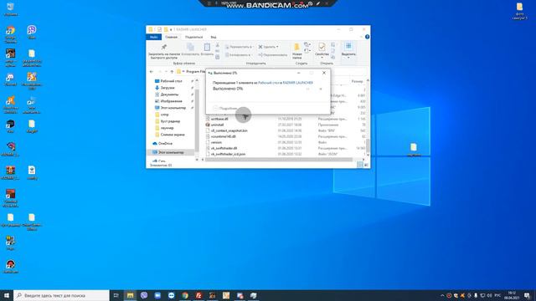Switch to large icons view in status bar
Image resolution: width=536 pixels, height=301 pixels.
point(367,165)
